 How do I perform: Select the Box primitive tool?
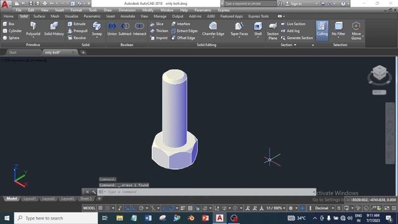[x=9, y=24]
